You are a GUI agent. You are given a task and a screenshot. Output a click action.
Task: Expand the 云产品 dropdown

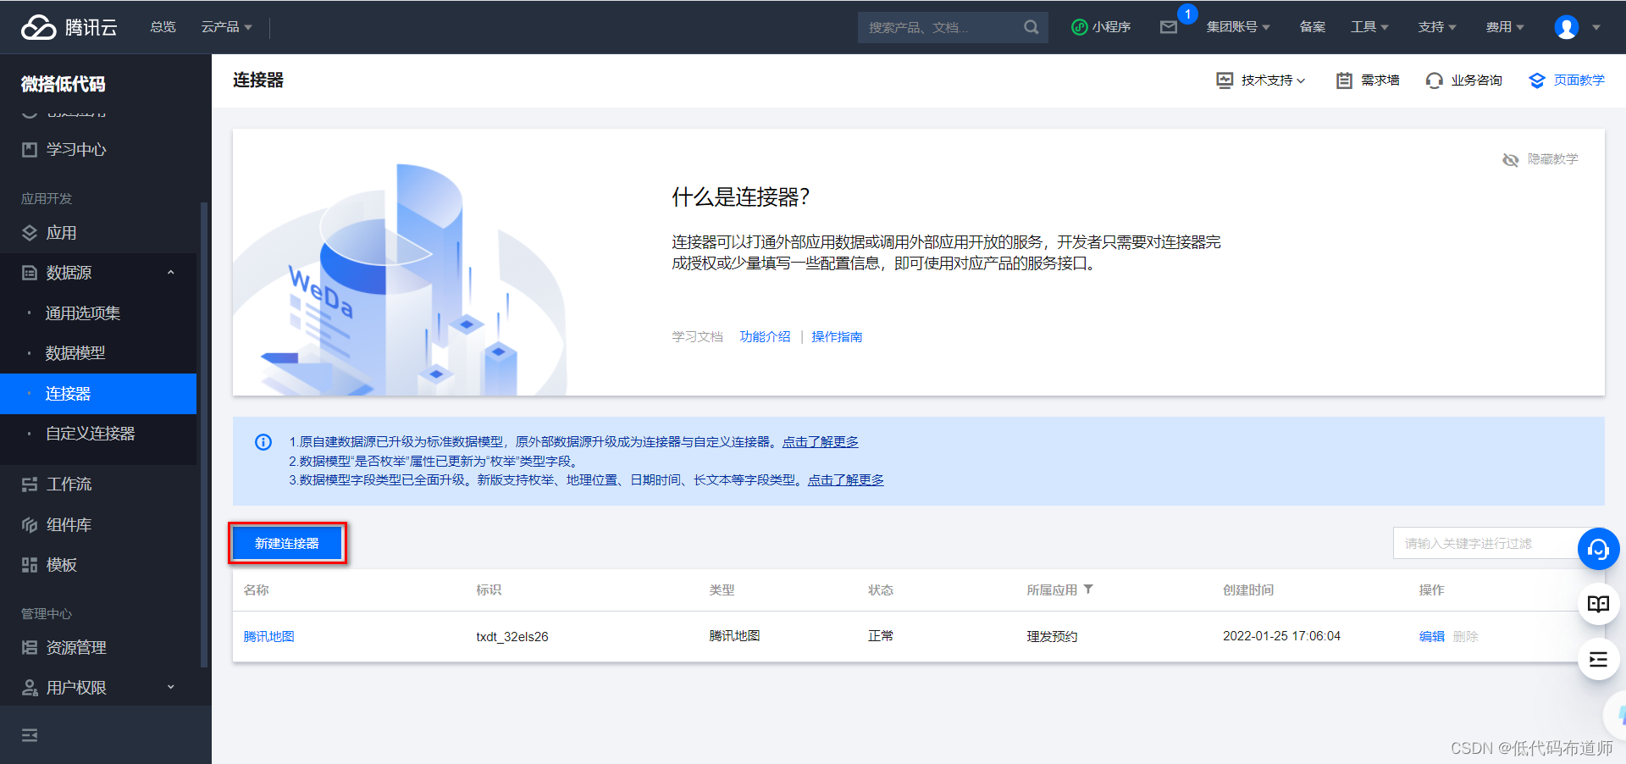[x=226, y=27]
